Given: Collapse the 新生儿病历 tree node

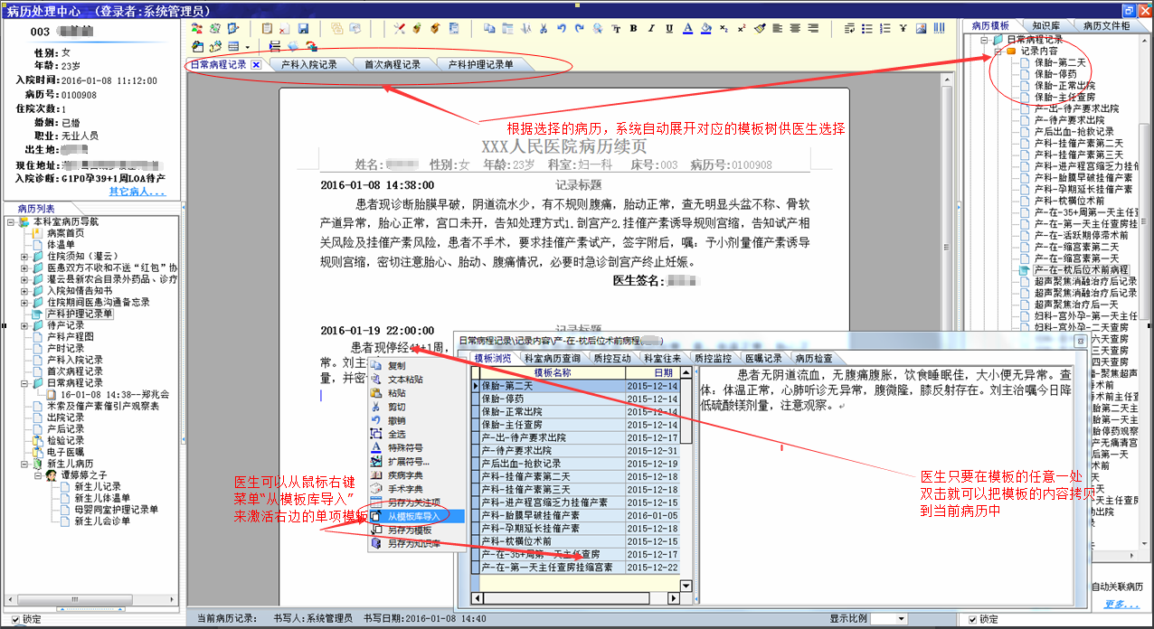Looking at the screenshot, I should pyautogui.click(x=25, y=464).
